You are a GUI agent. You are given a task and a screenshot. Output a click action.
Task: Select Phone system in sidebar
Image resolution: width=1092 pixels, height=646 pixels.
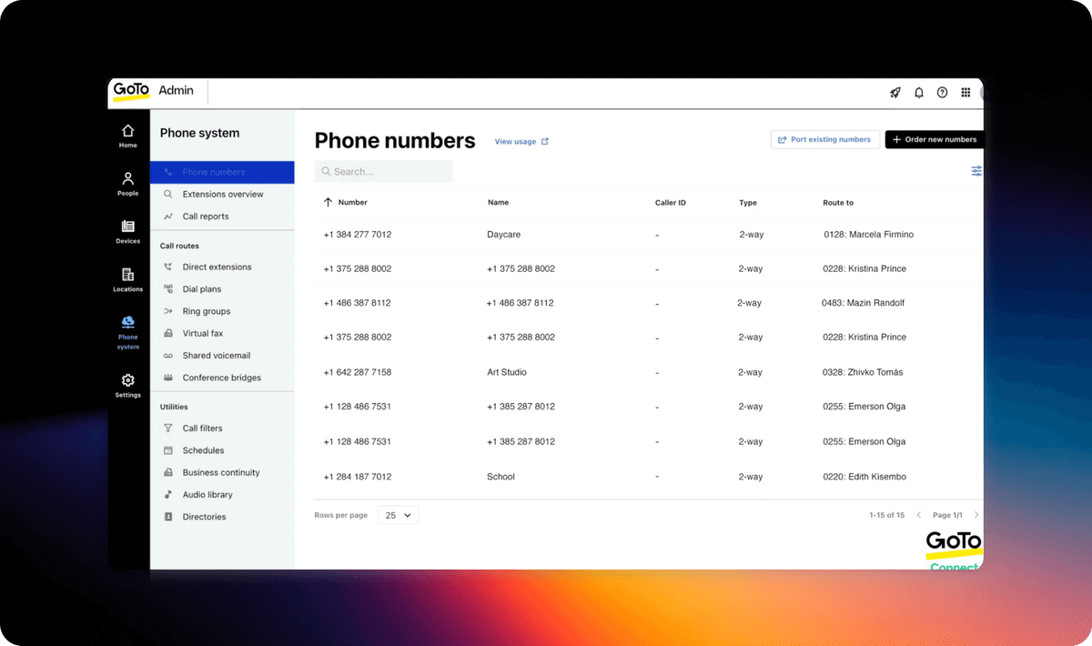(x=128, y=333)
